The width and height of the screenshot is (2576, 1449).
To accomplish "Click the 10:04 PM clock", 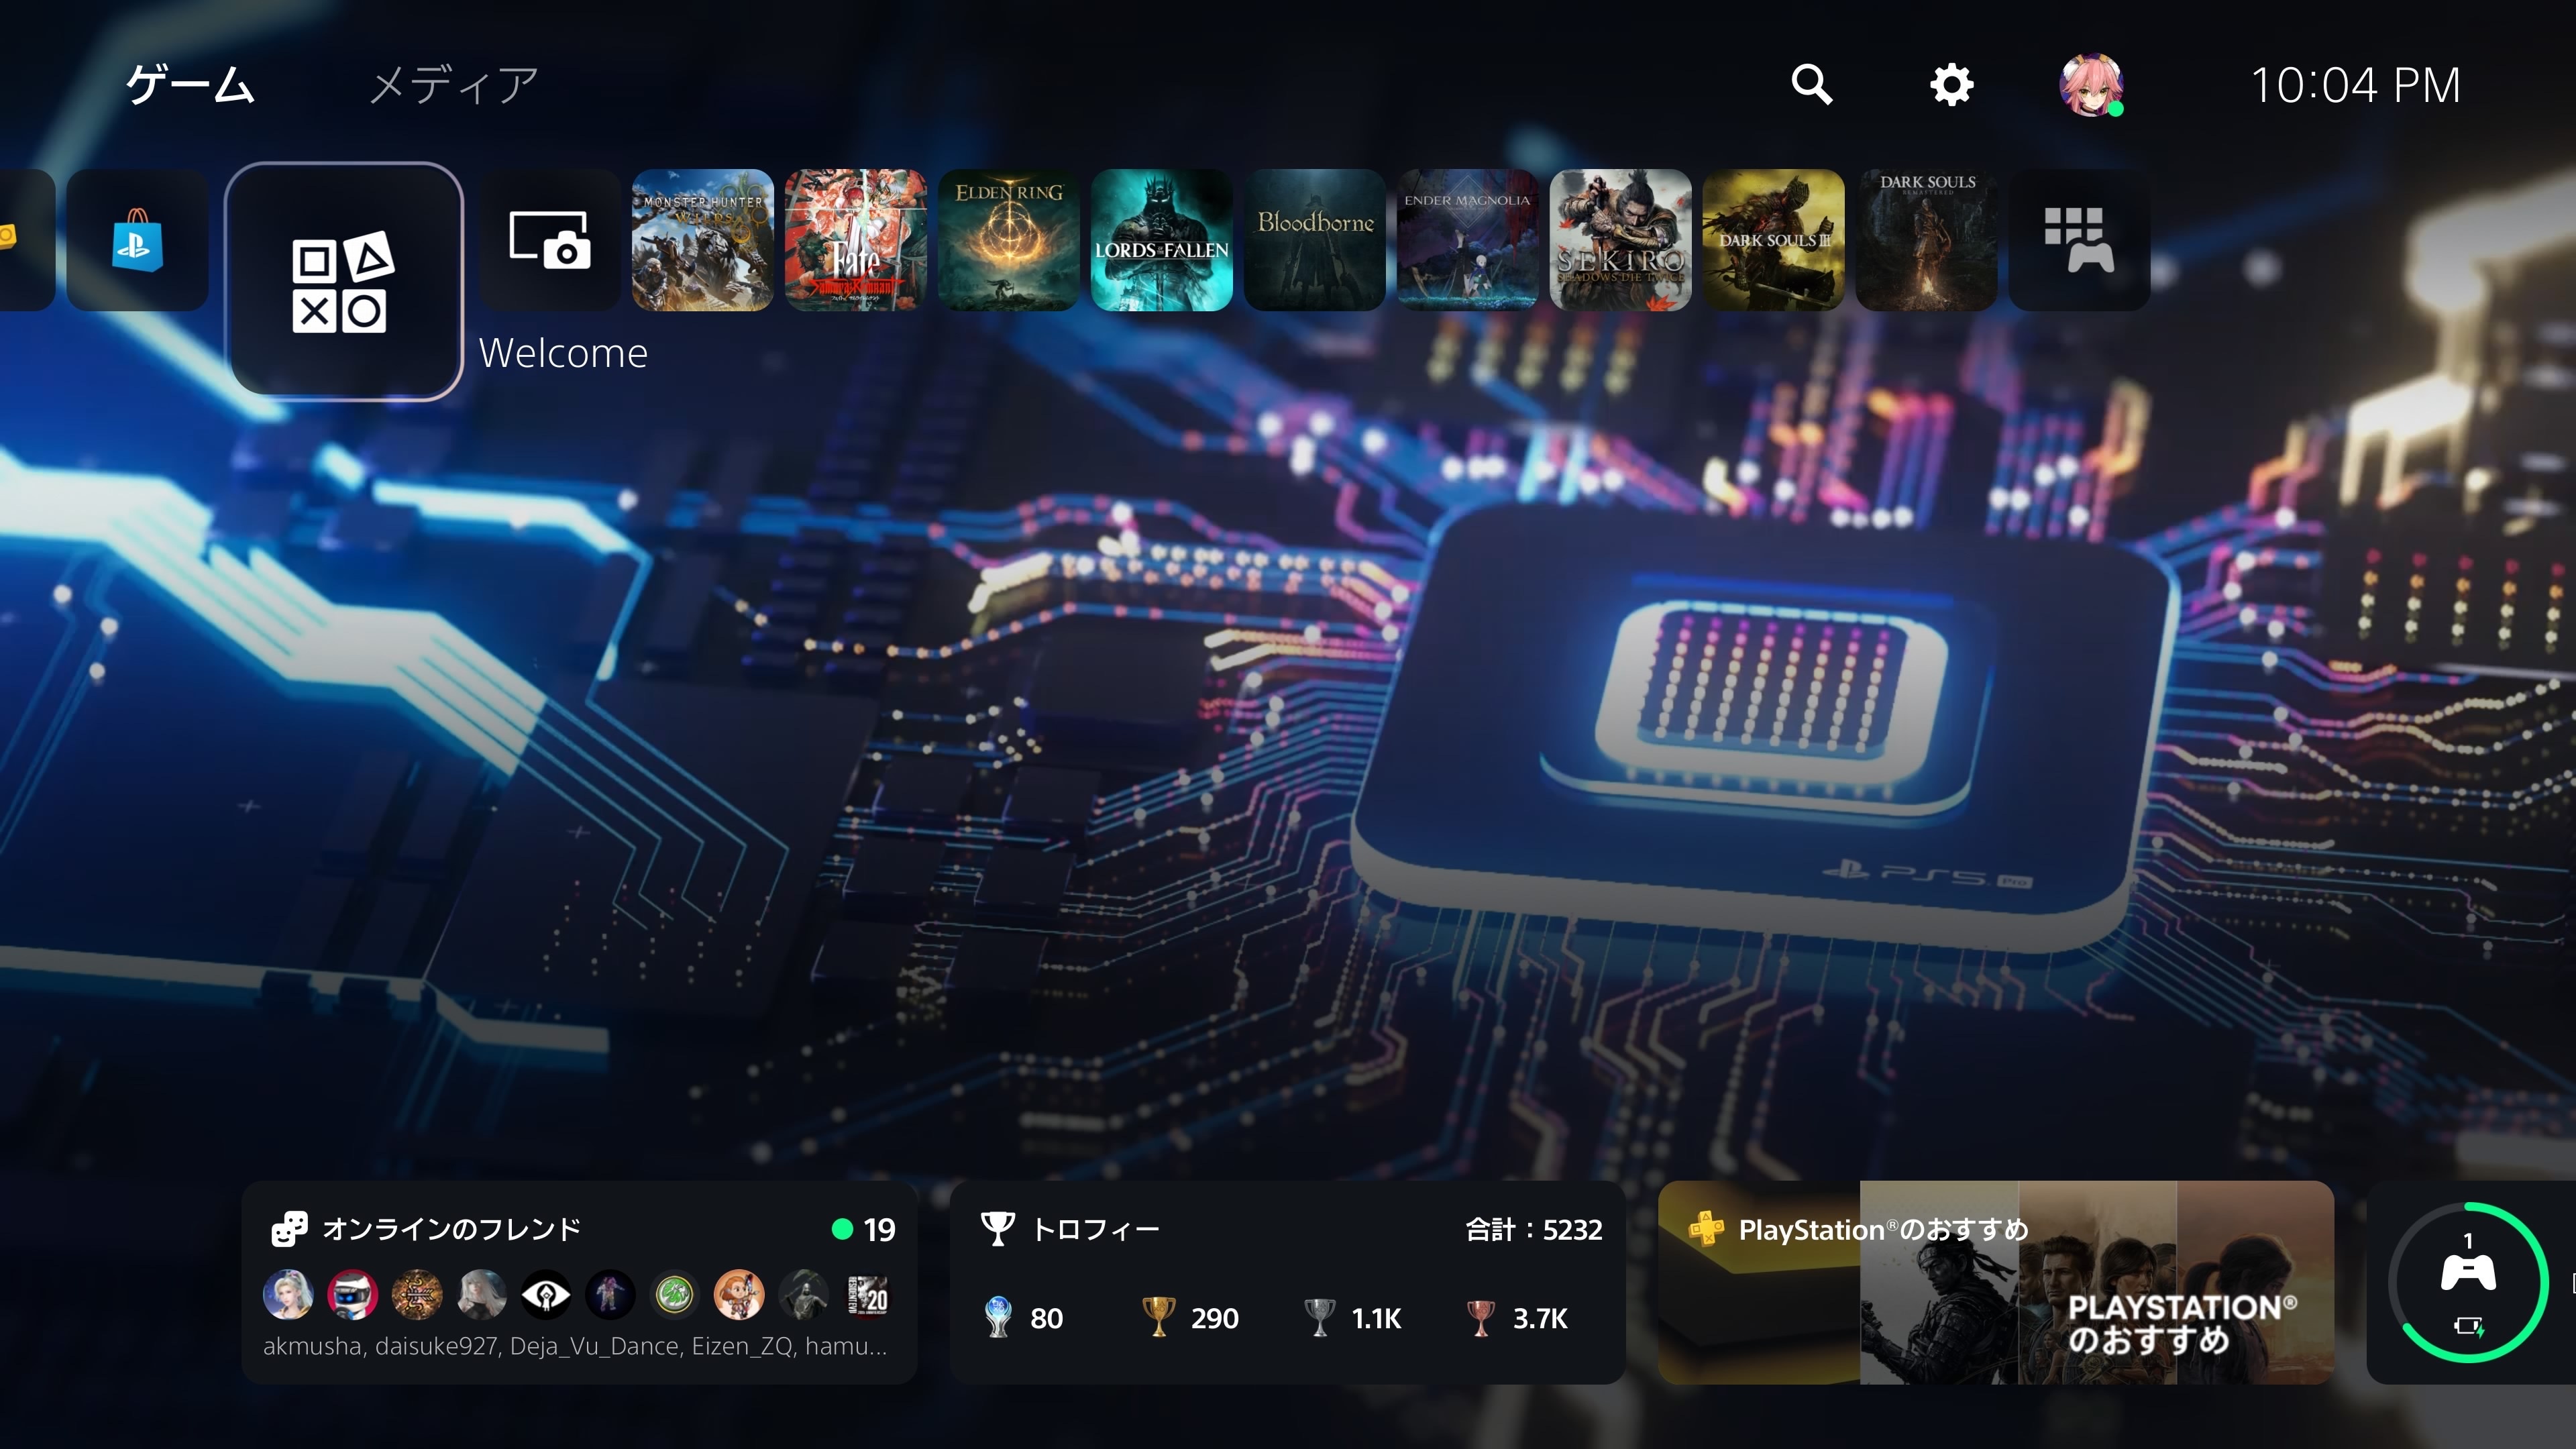I will click(2355, 85).
